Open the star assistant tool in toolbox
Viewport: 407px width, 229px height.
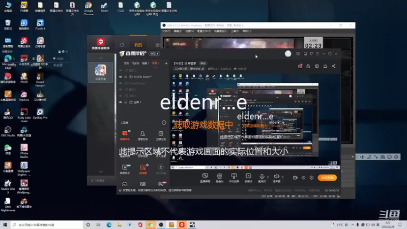pyautogui.click(x=125, y=169)
